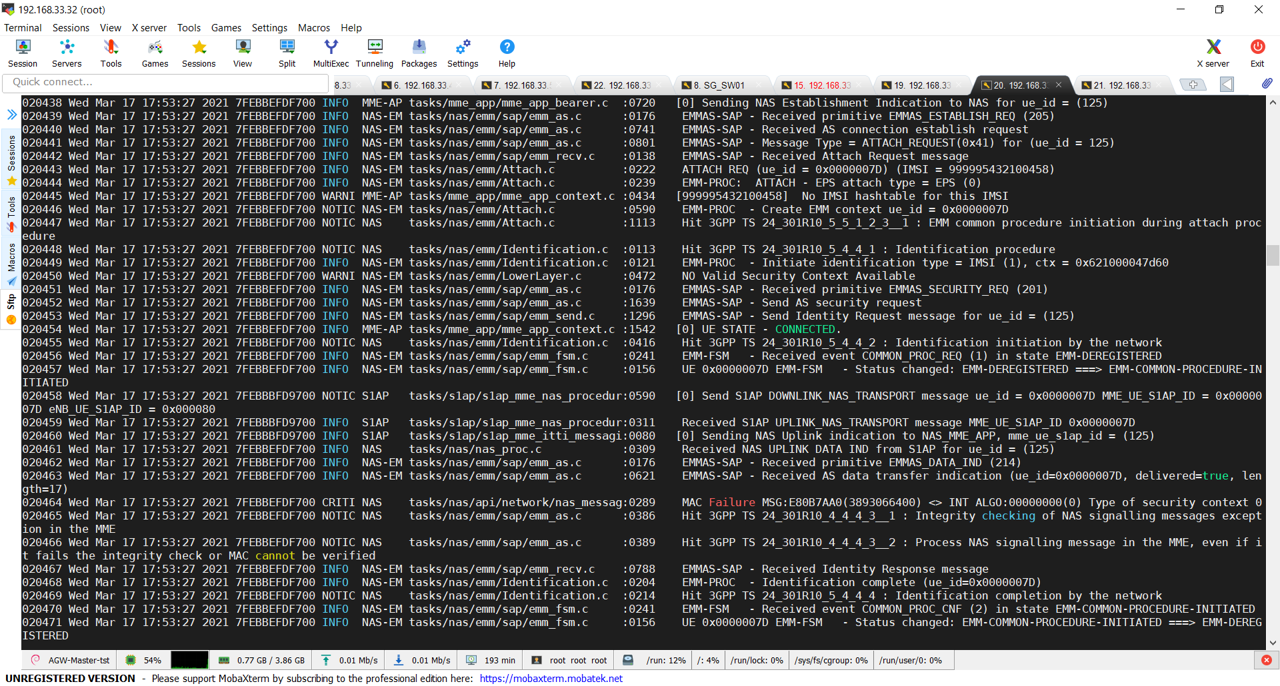1280x686 pixels.
Task: Open the Packages installer icon
Action: (x=419, y=53)
